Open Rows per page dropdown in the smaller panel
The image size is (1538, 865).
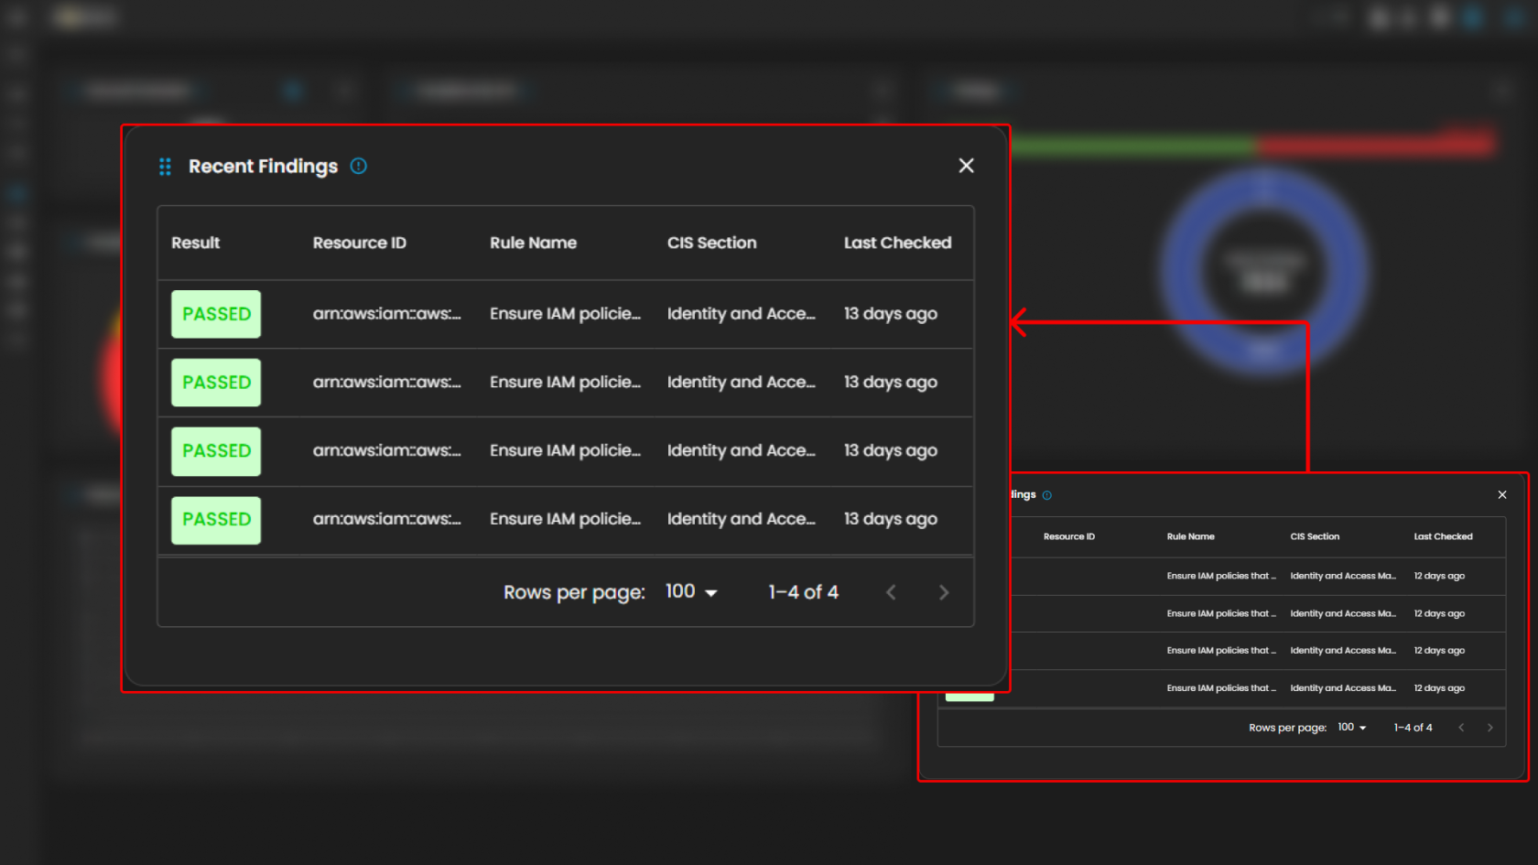point(1352,728)
